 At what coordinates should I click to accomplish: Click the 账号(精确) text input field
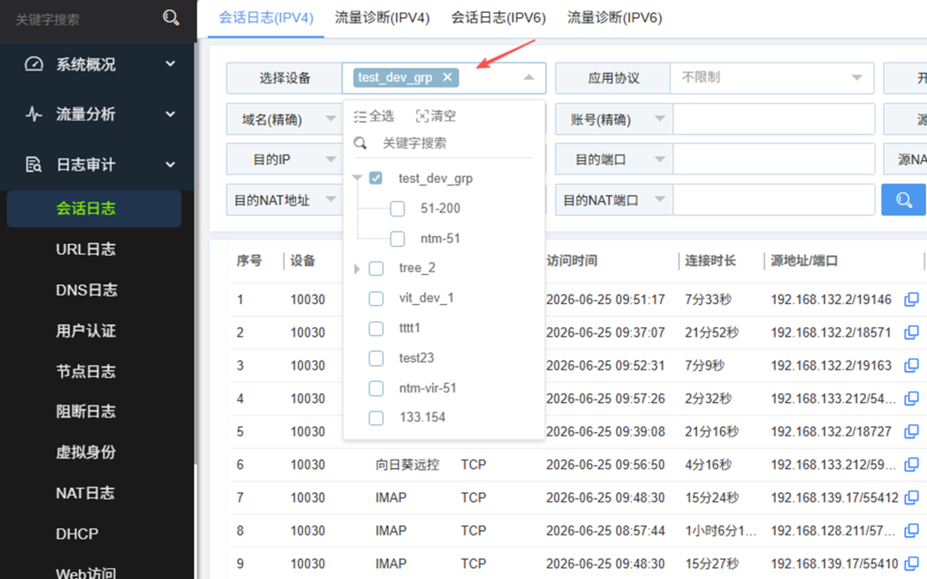click(x=773, y=119)
